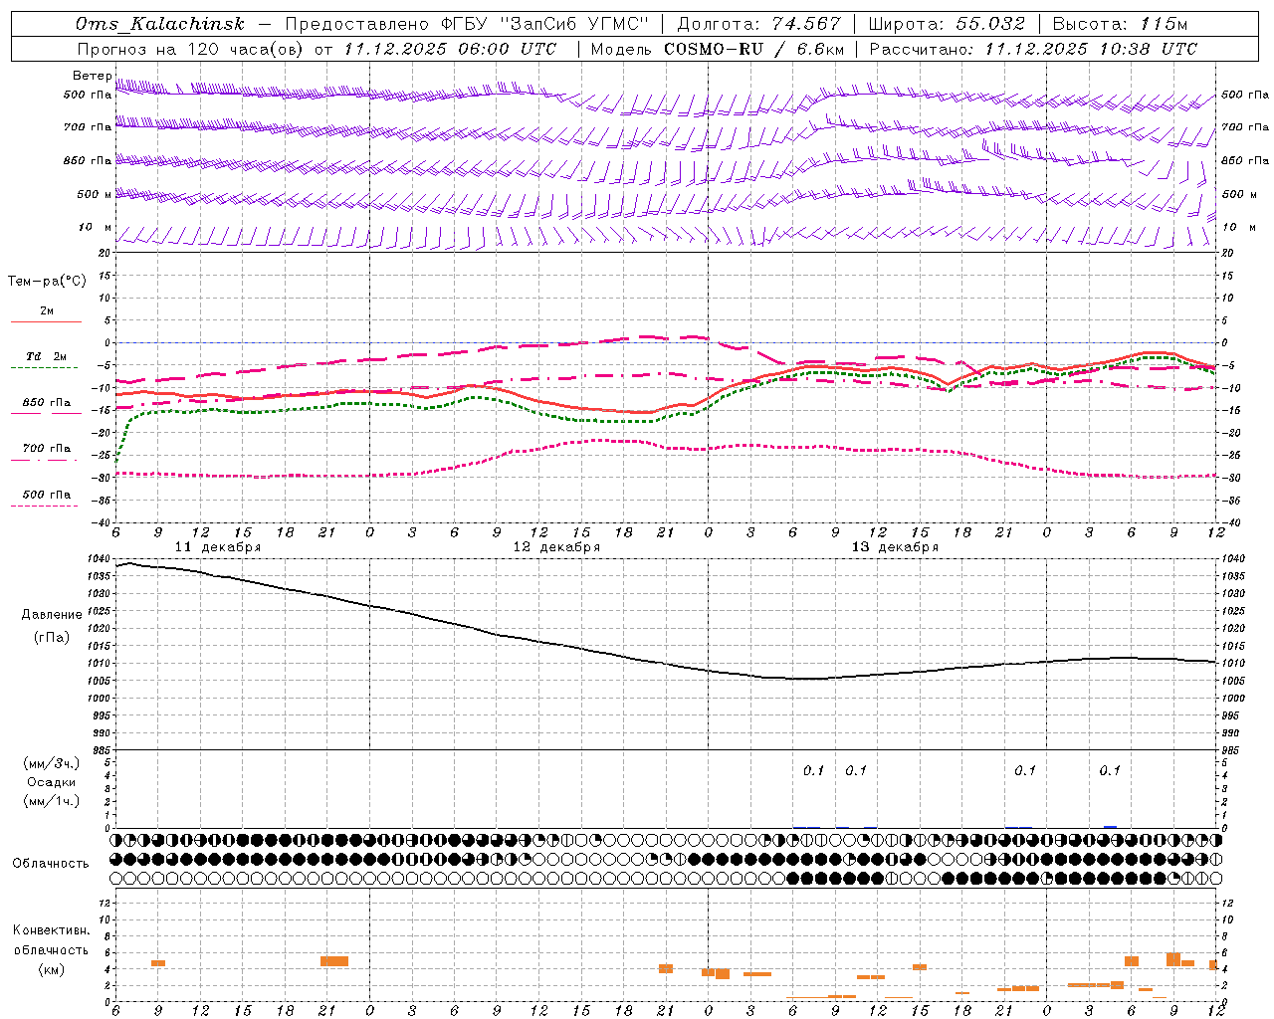Image resolution: width=1274 pixels, height=1019 pixels.
Task: Click the '(мм/3ч.)' precipitation unit label
Action: tap(52, 763)
